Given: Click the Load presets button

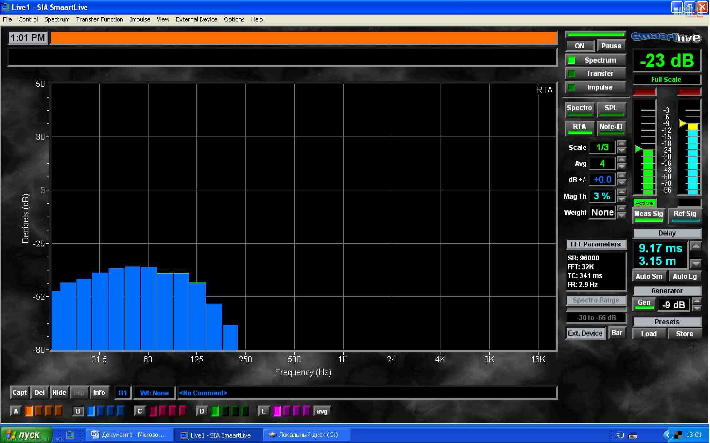Looking at the screenshot, I should coord(649,334).
